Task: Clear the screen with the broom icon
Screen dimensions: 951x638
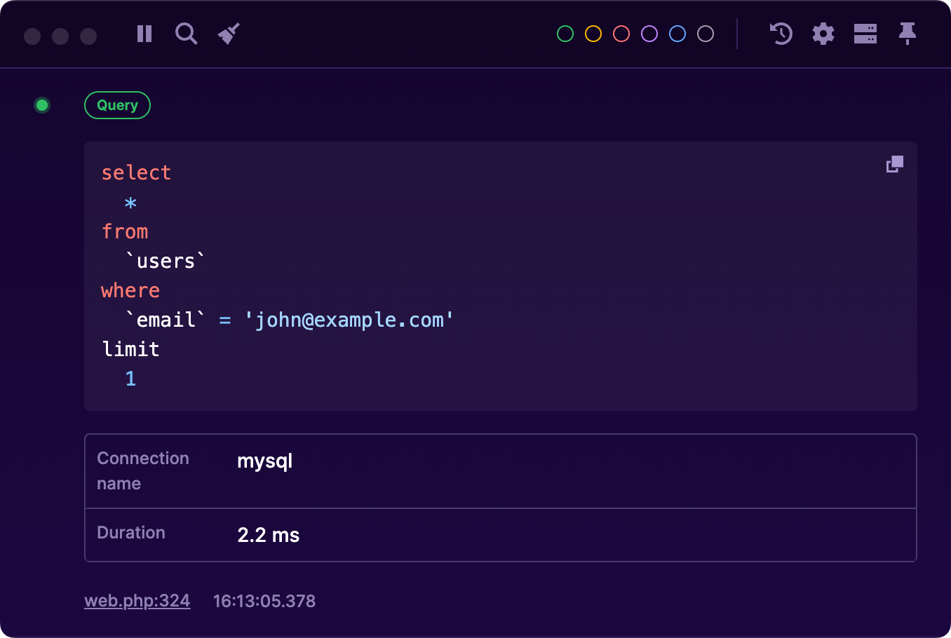Action: (228, 33)
